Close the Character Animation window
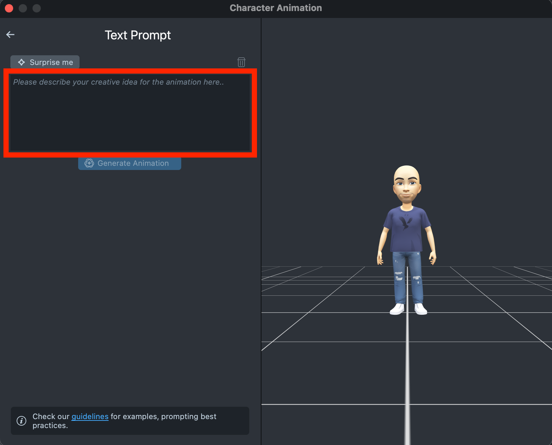 click(x=9, y=8)
